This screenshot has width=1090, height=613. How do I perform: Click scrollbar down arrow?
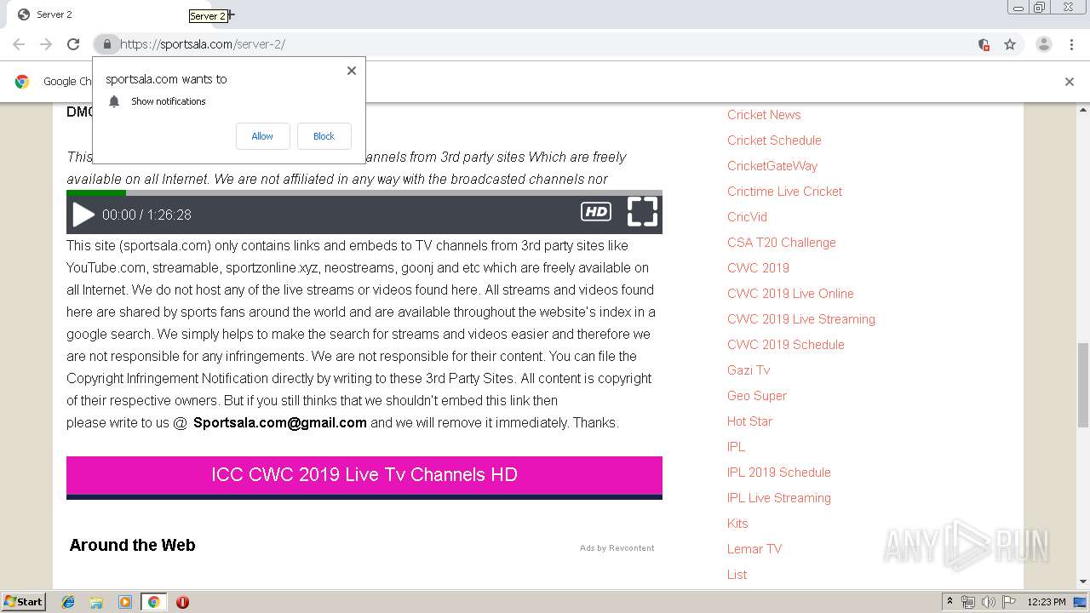point(1083,582)
